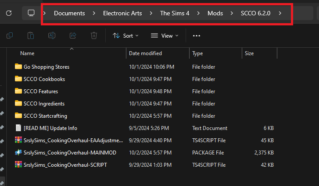The height and width of the screenshot is (186, 319).
Task: Click the Copy icon in toolbar
Action: point(10,35)
